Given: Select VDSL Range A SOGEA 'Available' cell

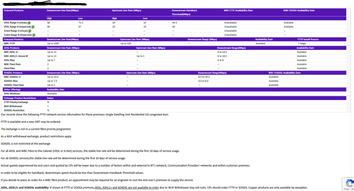Looking at the screenshot, I should point(288,23).
